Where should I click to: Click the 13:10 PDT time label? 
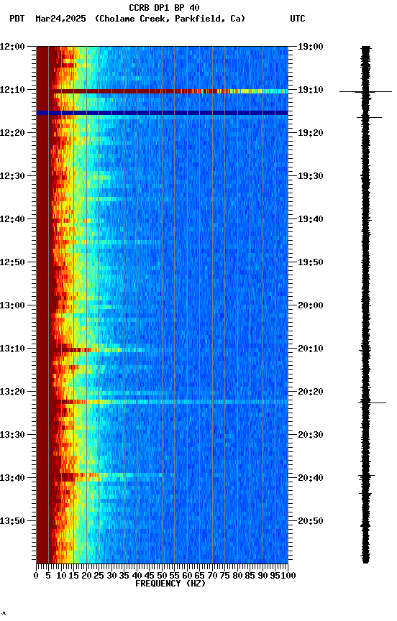12,349
